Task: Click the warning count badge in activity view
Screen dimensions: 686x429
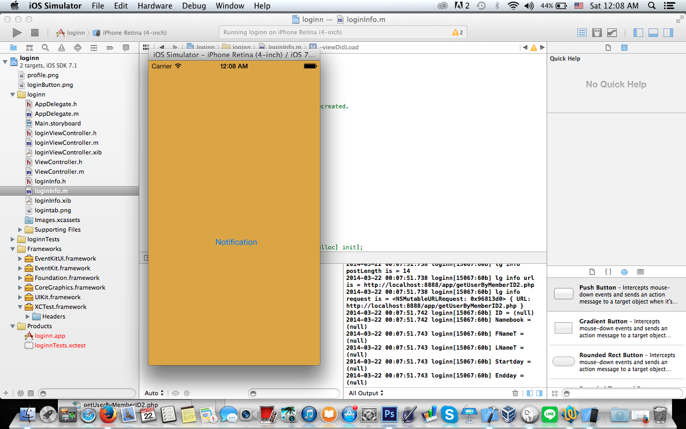Action: click(x=458, y=32)
